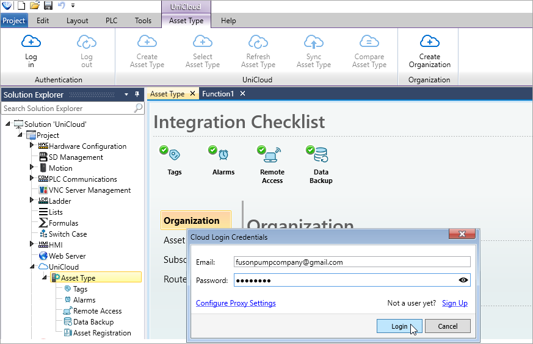
Task: Click the Create Organization ribbon icon
Action: click(430, 41)
